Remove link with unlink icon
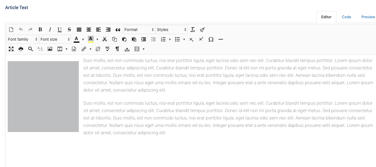Viewport: 376px width, 167px height. [x=98, y=49]
